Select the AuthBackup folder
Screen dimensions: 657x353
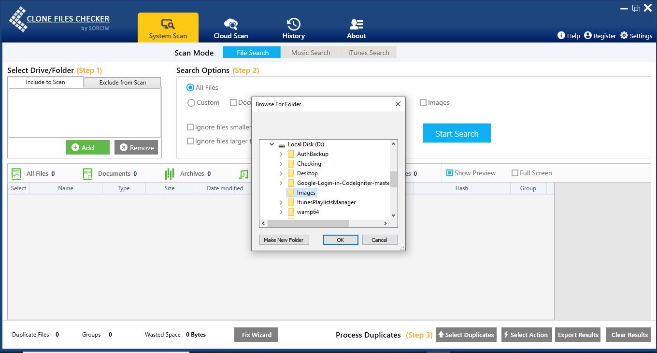coord(313,154)
